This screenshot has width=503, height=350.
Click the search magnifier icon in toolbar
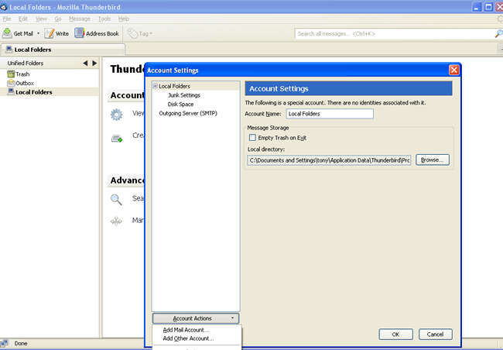pos(498,33)
